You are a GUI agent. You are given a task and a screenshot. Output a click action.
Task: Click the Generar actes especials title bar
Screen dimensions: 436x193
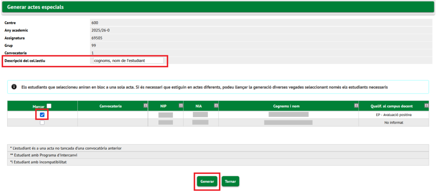click(218, 7)
